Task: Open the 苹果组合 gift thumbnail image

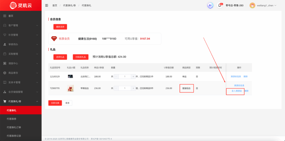Action: coord(70,88)
